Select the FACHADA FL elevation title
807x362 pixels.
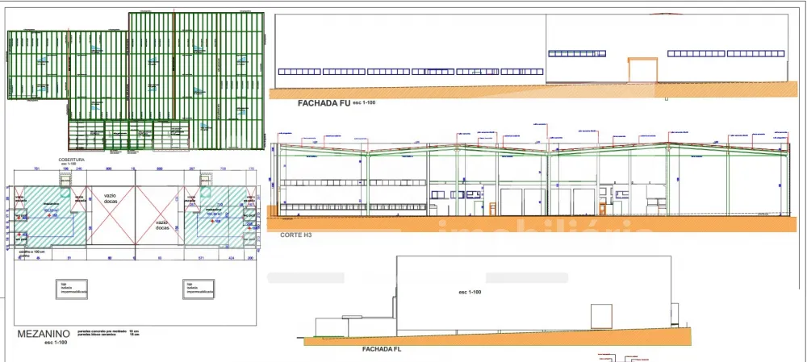click(382, 350)
